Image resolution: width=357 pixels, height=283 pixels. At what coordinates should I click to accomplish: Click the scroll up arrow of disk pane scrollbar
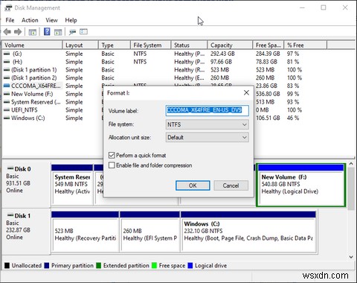351,164
